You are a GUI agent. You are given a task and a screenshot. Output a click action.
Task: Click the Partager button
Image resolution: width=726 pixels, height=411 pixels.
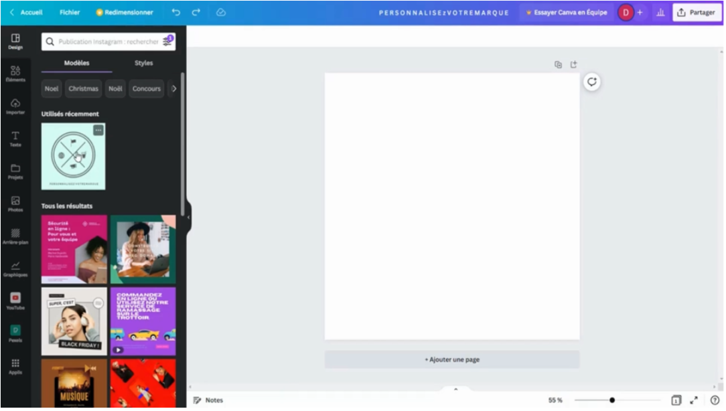(697, 12)
